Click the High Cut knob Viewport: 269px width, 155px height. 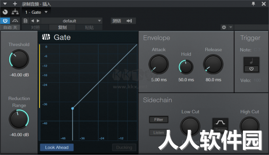pyautogui.click(x=250, y=127)
